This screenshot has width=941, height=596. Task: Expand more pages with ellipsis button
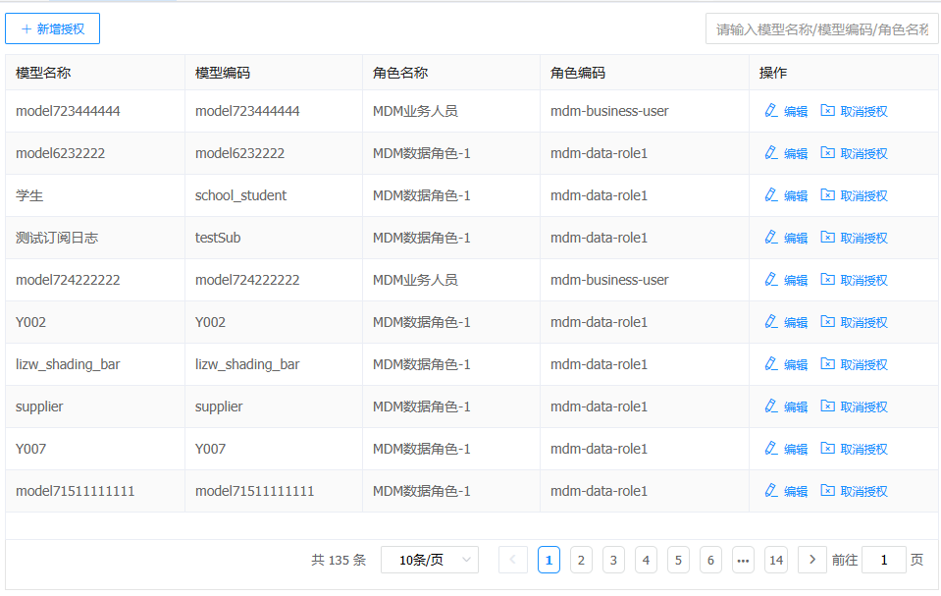743,560
